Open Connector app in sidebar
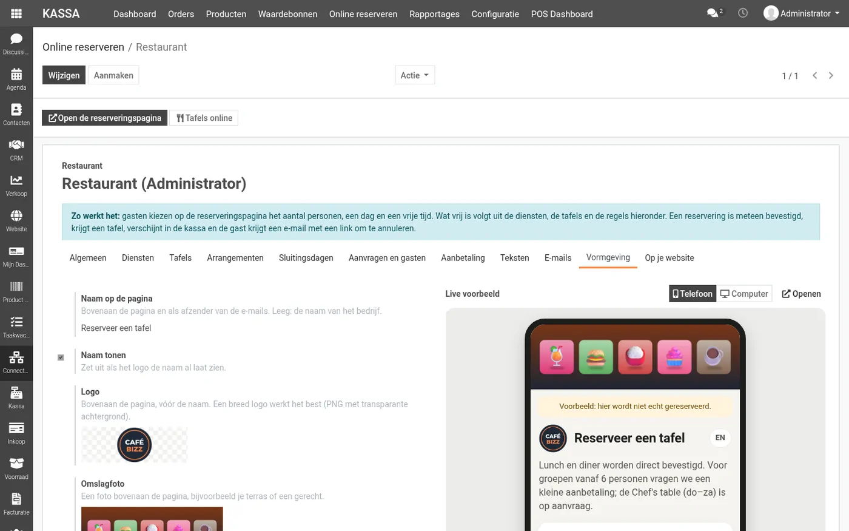This screenshot has width=849, height=531. (x=16, y=362)
